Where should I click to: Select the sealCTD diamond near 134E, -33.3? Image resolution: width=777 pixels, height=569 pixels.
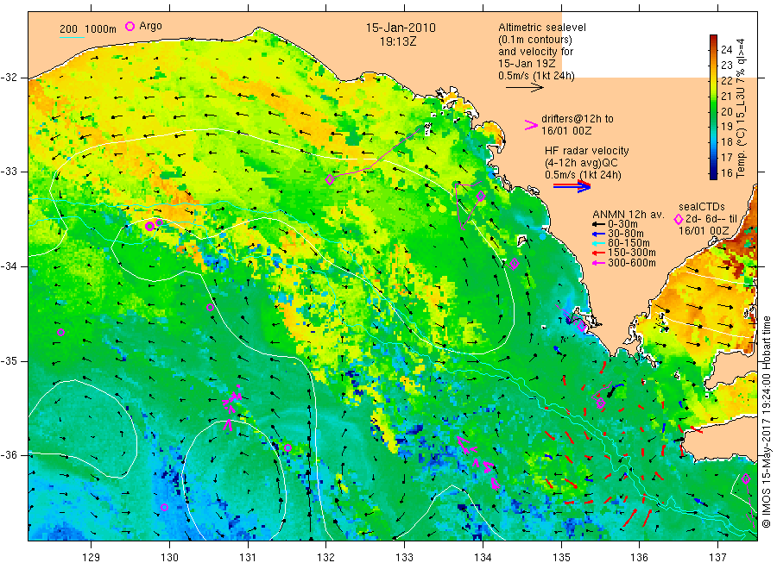481,197
